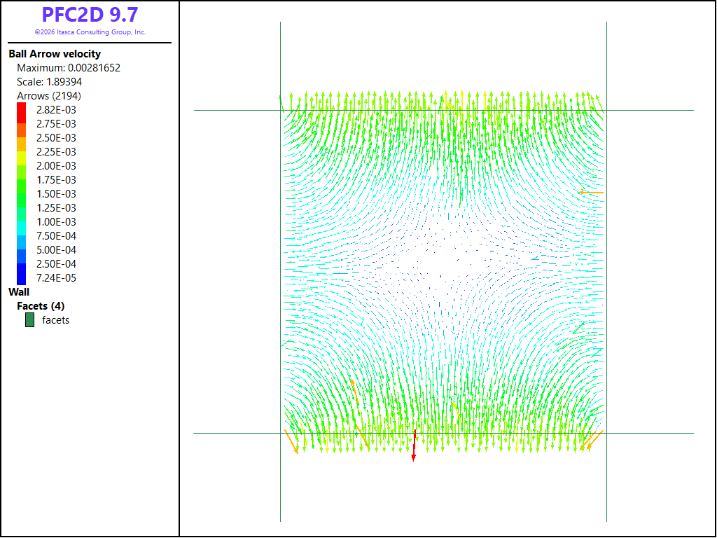
Task: Click the Itasca Consulting Group copyright line
Action: [90, 32]
